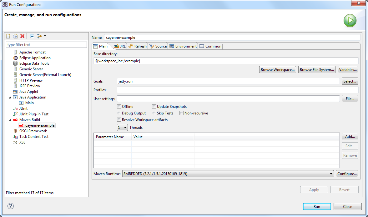This screenshot has width=368, height=217.
Task: Click Add button for parameters
Action: pos(350,137)
